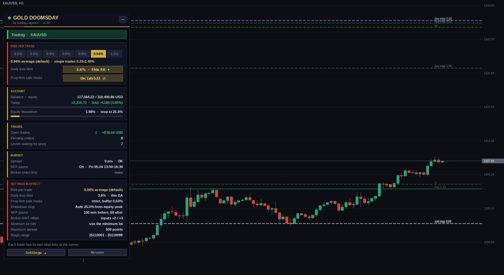Click the NFP pause Fri 05.04 13:50-16:30 value

tap(106, 167)
